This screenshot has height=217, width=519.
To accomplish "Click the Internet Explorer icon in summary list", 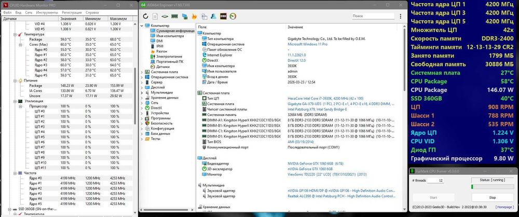I will point(204,55).
